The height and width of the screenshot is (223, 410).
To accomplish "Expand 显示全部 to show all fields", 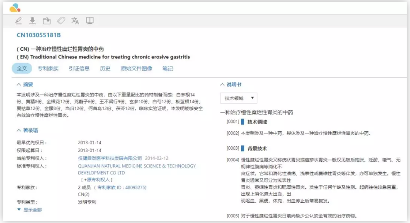I will coord(29,210).
